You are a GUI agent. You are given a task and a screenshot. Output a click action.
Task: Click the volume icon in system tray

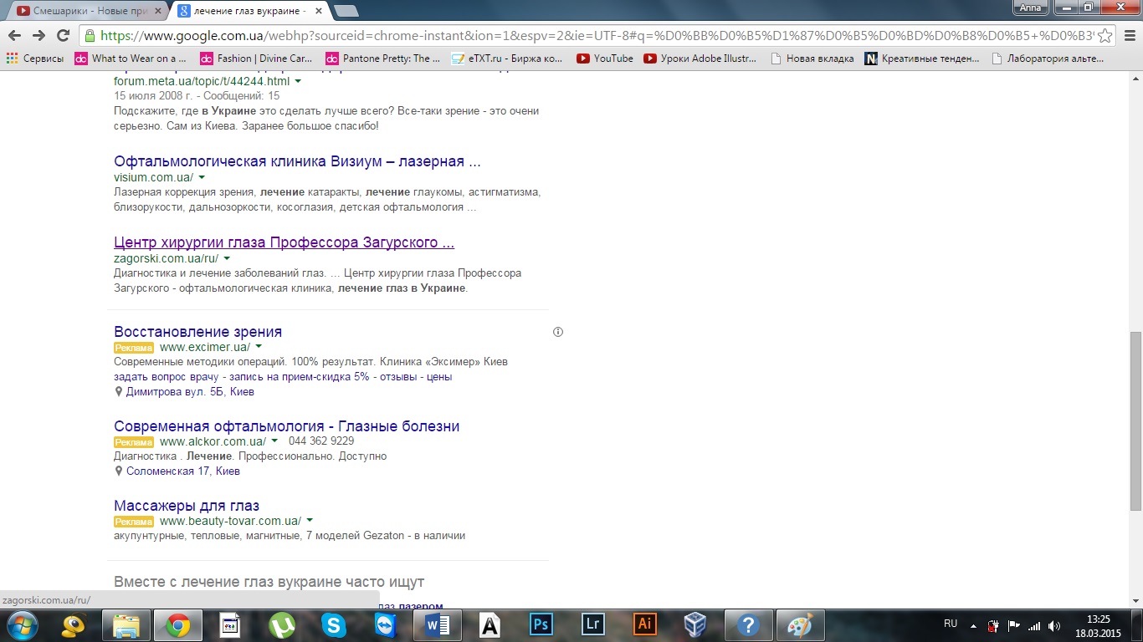pyautogui.click(x=1054, y=625)
